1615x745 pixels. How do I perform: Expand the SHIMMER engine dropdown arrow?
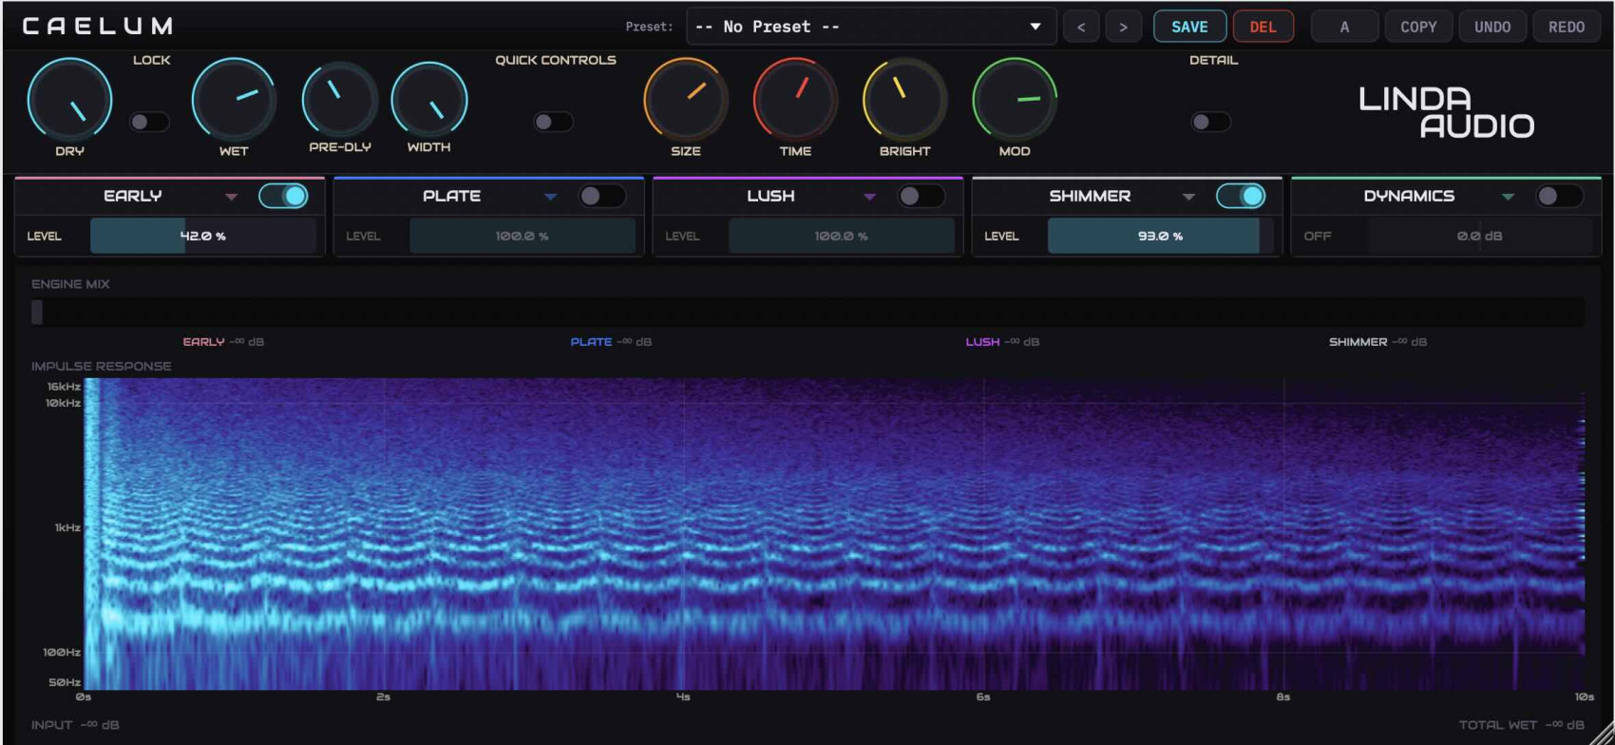click(x=1188, y=197)
